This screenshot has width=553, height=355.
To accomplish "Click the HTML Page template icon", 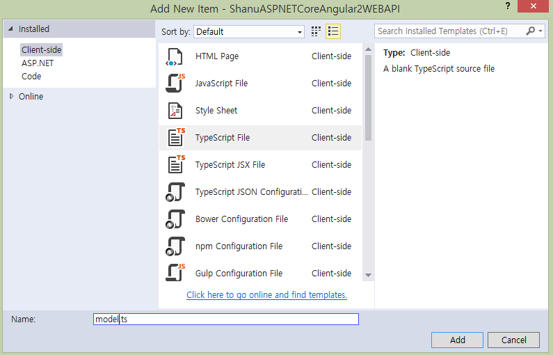I will [175, 56].
